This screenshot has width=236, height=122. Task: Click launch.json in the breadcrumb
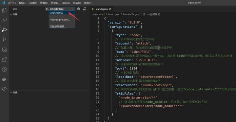tap(114, 14)
